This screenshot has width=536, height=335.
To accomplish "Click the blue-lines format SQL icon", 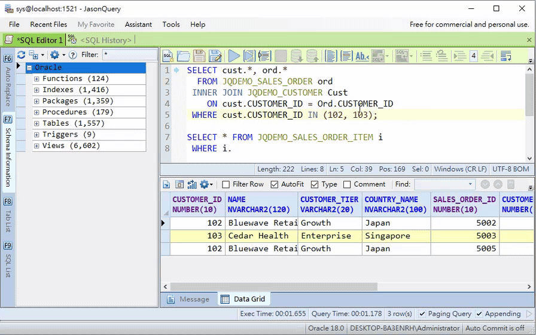I will [331, 56].
